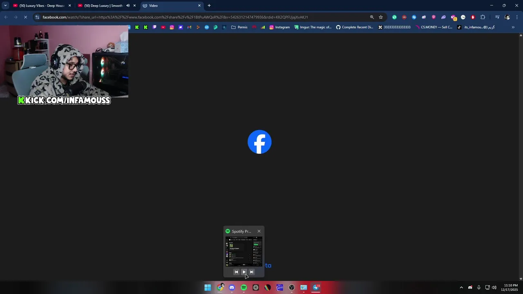The width and height of the screenshot is (523, 294).
Task: Open OBS Studio from taskbar
Action: pyautogui.click(x=292, y=287)
